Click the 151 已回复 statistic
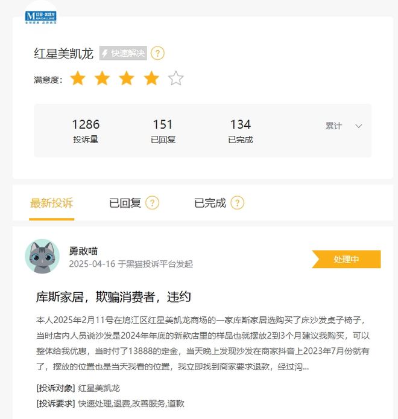The width and height of the screenshot is (398, 419). [x=163, y=131]
